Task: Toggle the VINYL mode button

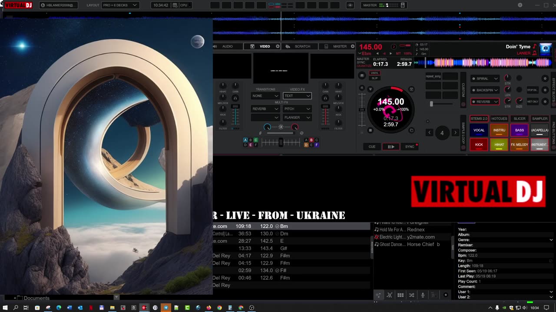Action: (x=374, y=73)
